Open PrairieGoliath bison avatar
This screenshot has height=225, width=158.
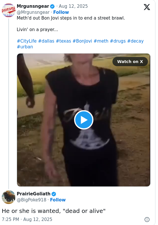[8, 197]
